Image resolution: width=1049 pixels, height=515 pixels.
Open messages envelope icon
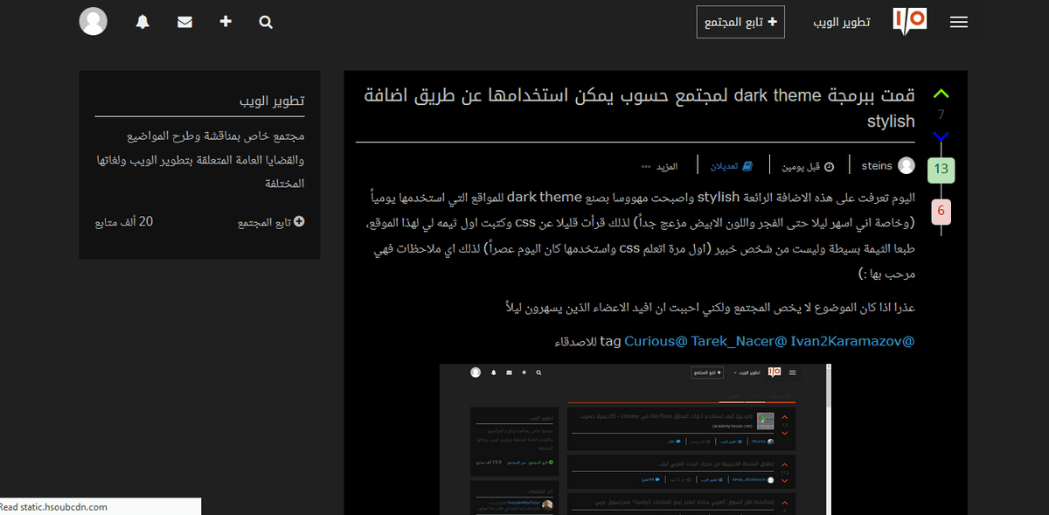point(184,22)
